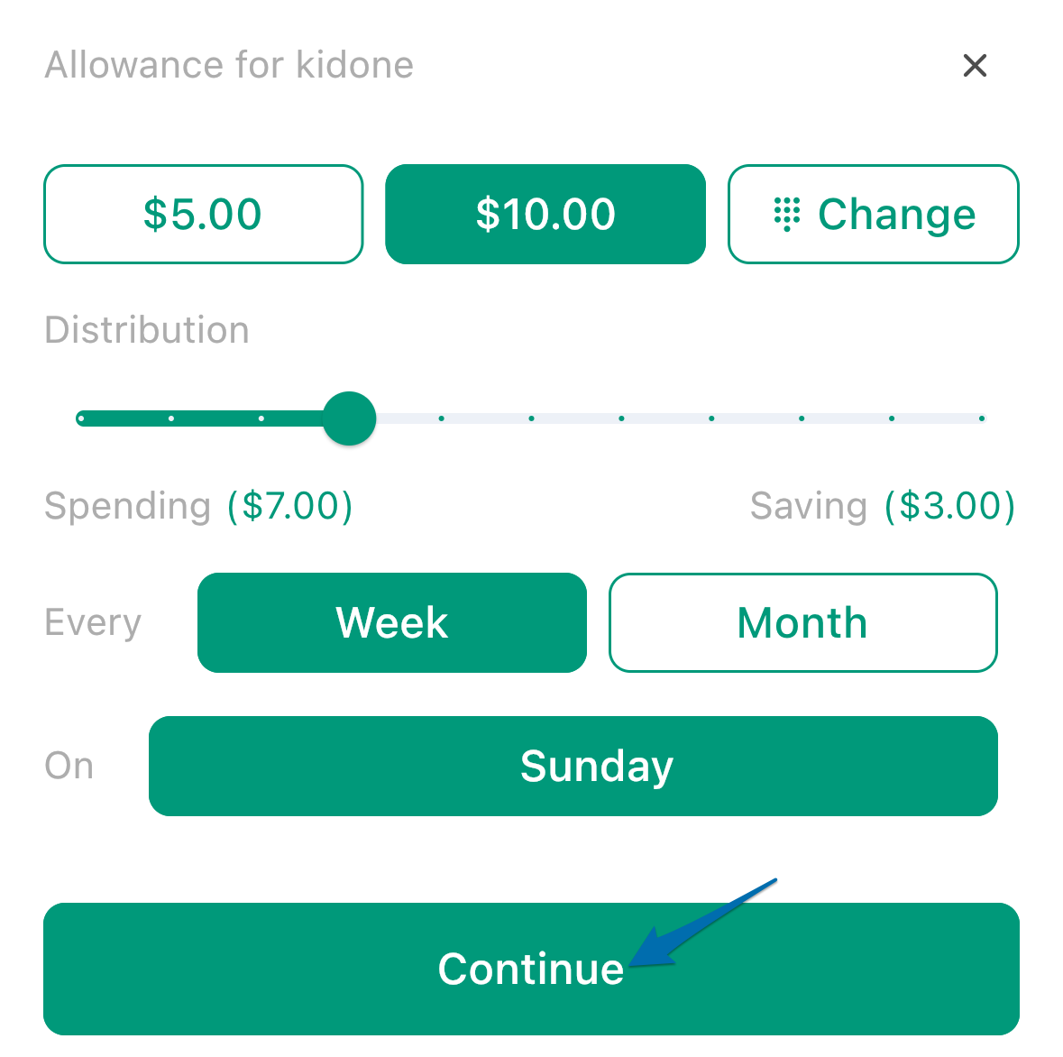Select the $10.00 allowance amount
This screenshot has height=1057, width=1063.
coord(545,215)
